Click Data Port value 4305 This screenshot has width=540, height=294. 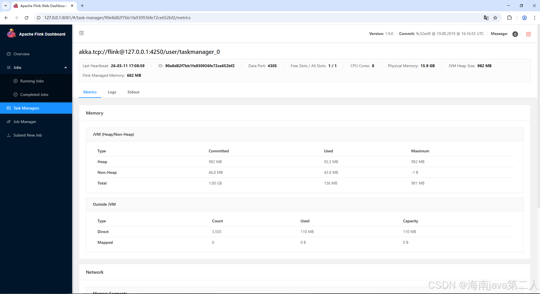point(272,66)
